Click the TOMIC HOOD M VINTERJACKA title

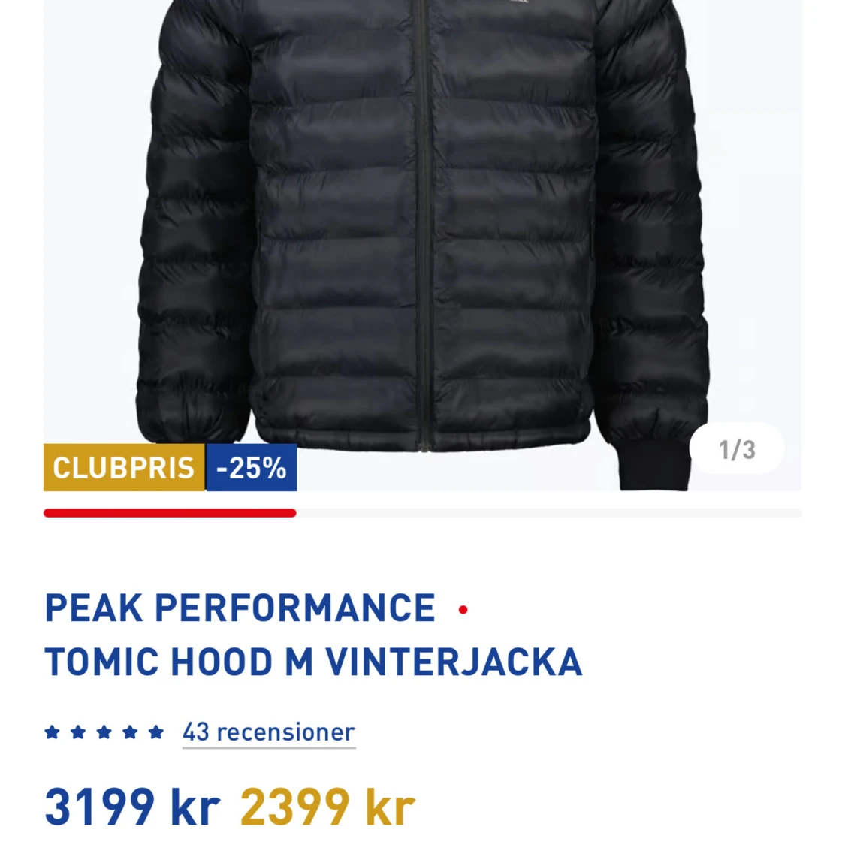pos(313,662)
